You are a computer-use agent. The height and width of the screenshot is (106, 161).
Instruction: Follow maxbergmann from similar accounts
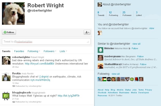coord(140,56)
